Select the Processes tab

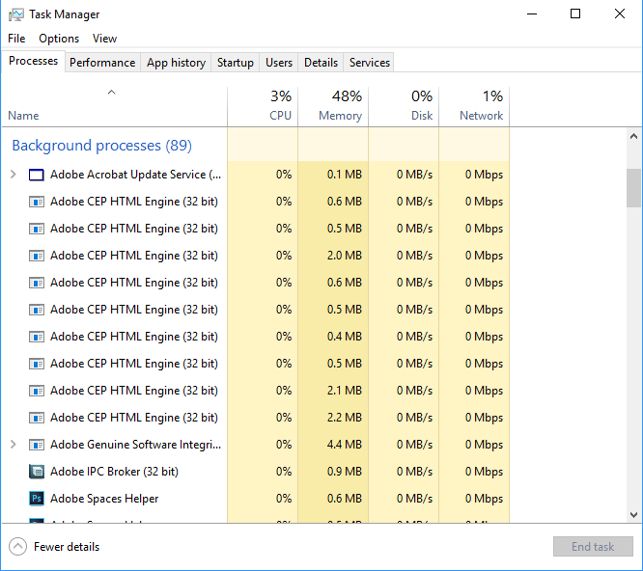coord(33,61)
